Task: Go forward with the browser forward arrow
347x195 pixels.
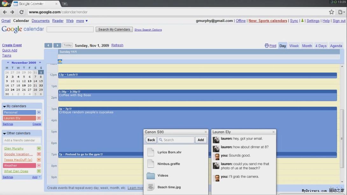Action: (x=12, y=12)
